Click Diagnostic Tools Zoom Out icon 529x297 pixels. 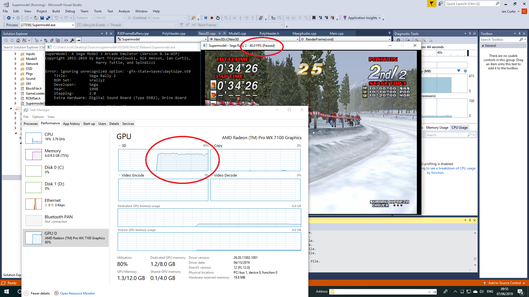pos(424,40)
